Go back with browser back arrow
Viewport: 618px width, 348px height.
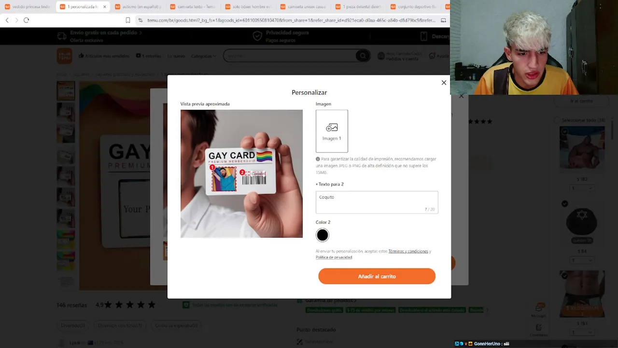(x=7, y=20)
